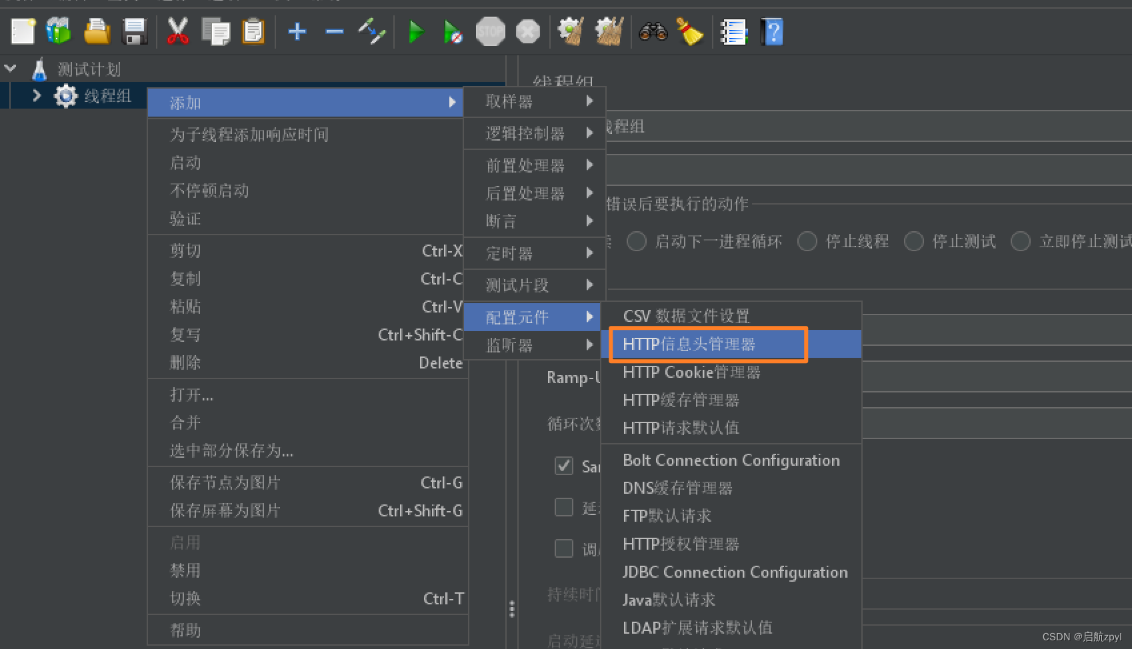1132x649 pixels.
Task: Choose DNS缓存管理器 menu item
Action: click(731, 488)
